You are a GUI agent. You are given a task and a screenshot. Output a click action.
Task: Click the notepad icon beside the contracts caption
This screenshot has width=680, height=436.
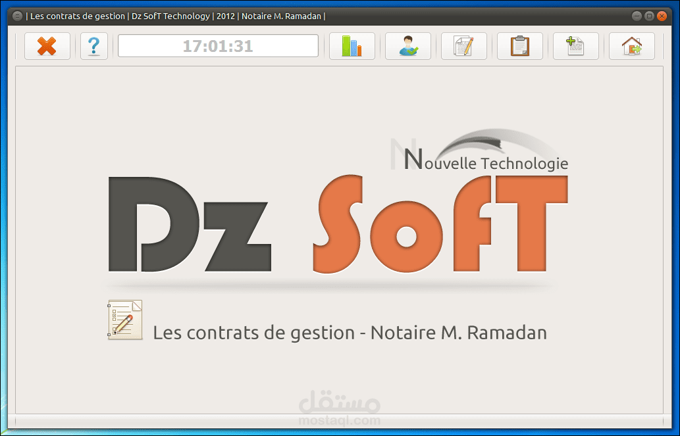pyautogui.click(x=124, y=320)
